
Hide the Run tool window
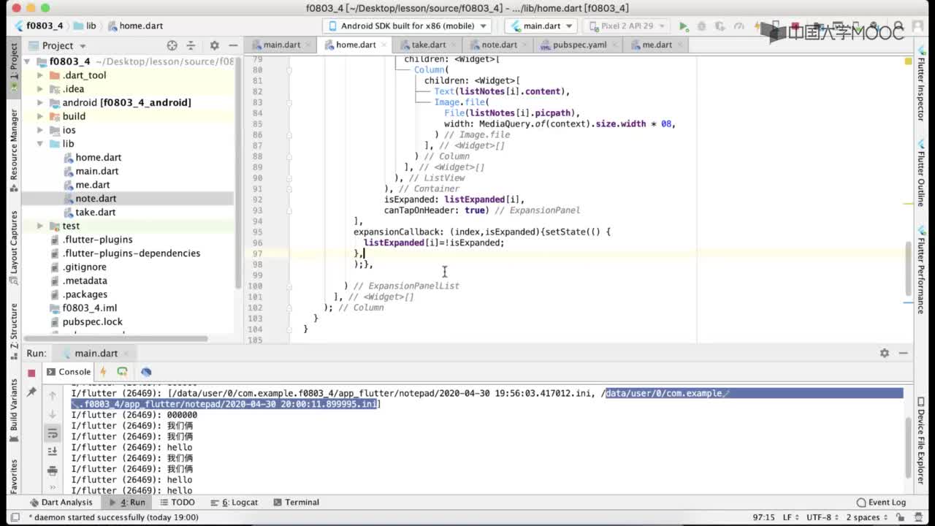coord(903,353)
